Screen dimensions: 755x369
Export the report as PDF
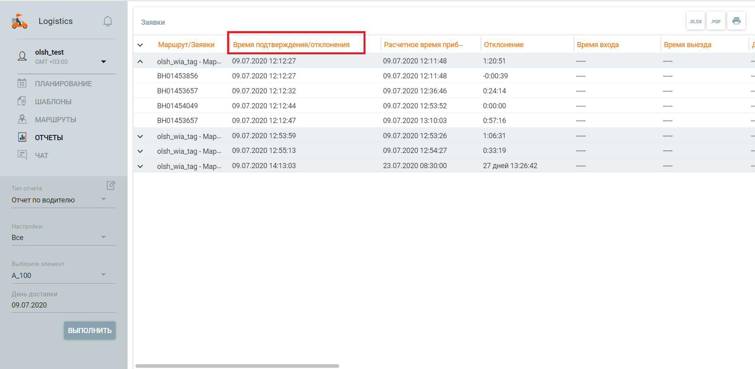coord(716,21)
